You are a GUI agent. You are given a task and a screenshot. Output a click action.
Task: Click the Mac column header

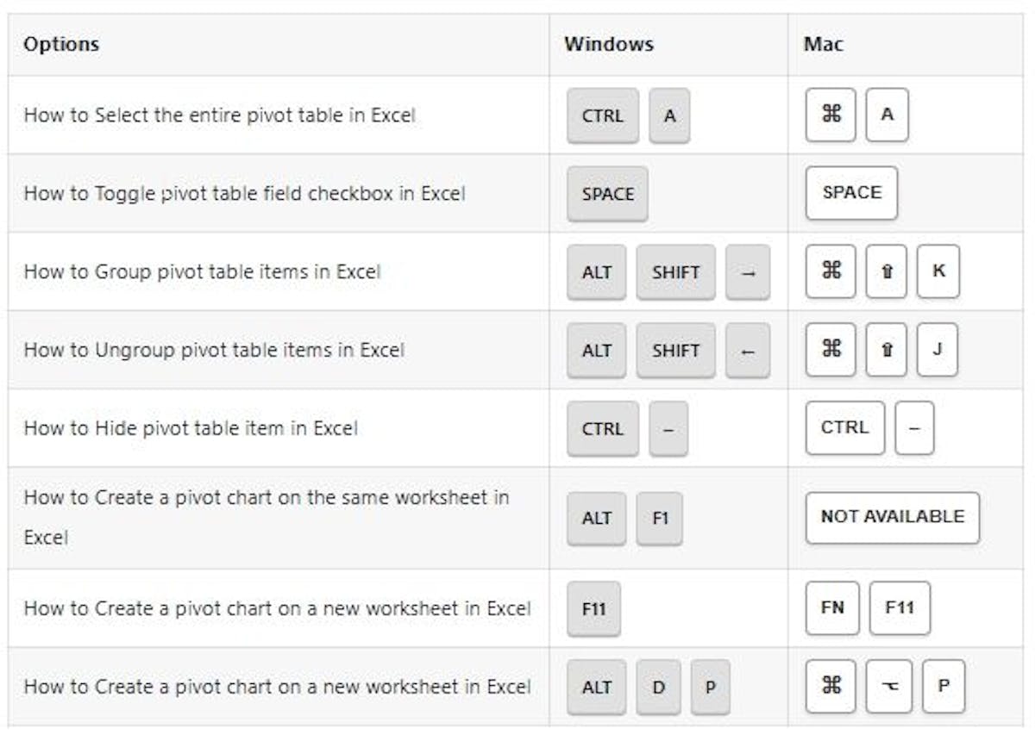[x=824, y=44]
